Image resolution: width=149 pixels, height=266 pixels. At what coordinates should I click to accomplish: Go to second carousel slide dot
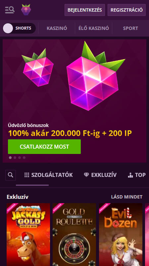coord(15,158)
